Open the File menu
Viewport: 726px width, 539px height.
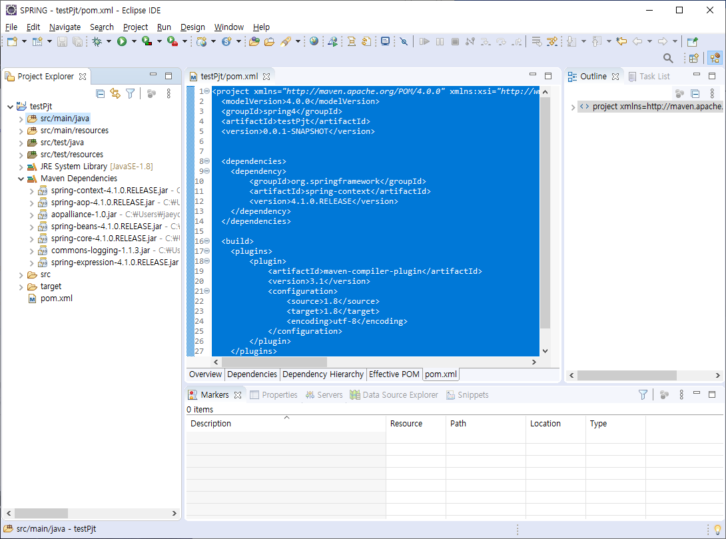pyautogui.click(x=11, y=27)
